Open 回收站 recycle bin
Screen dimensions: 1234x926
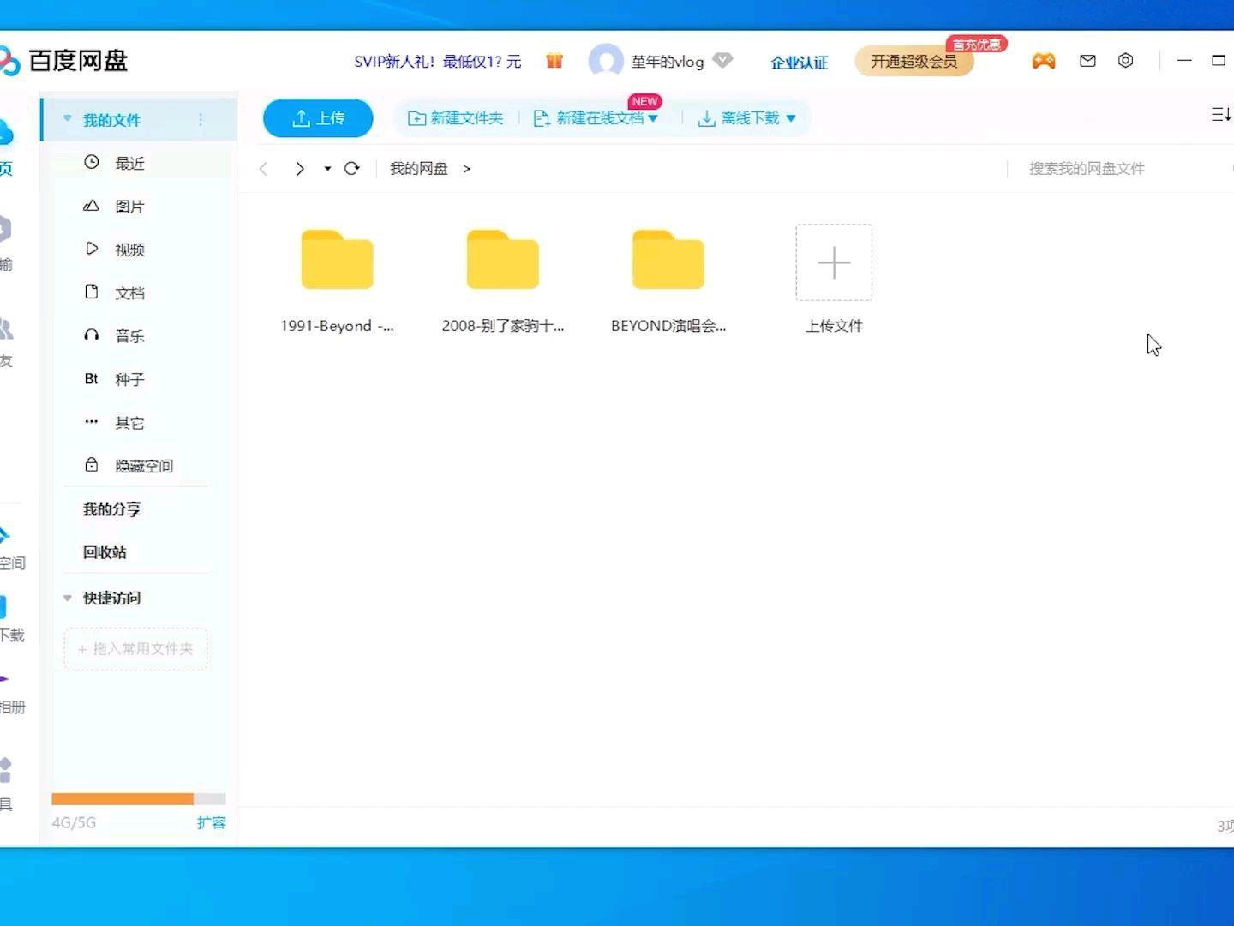pos(105,552)
